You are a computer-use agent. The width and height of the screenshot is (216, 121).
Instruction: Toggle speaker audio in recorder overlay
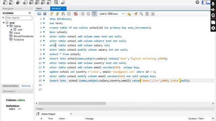[213, 10]
